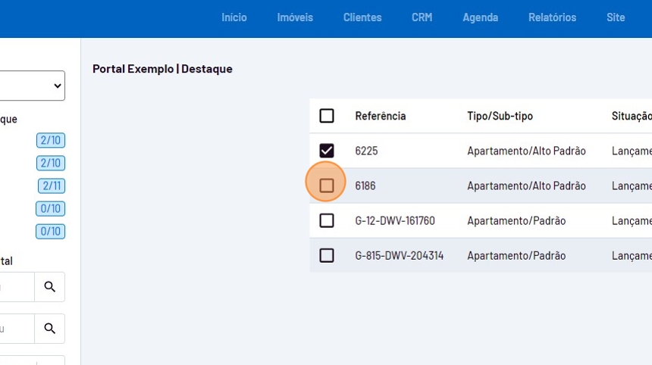Viewport: 652px width, 365px height.
Task: Open the Site menu
Action: point(616,17)
